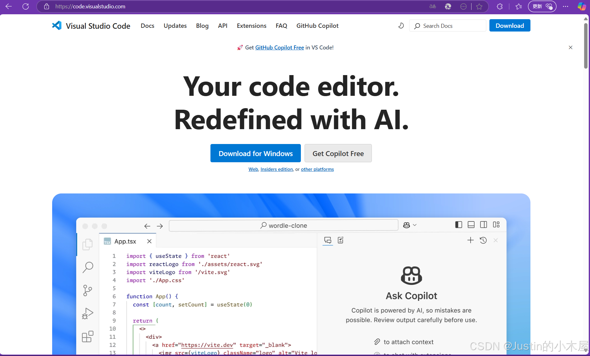
Task: Toggle secondary sidebar layout icon
Action: tap(484, 225)
